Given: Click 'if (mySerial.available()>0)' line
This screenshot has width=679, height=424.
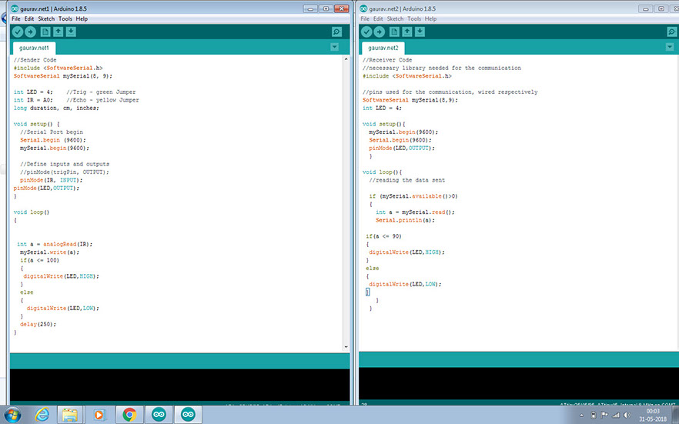Looking at the screenshot, I should pos(413,196).
